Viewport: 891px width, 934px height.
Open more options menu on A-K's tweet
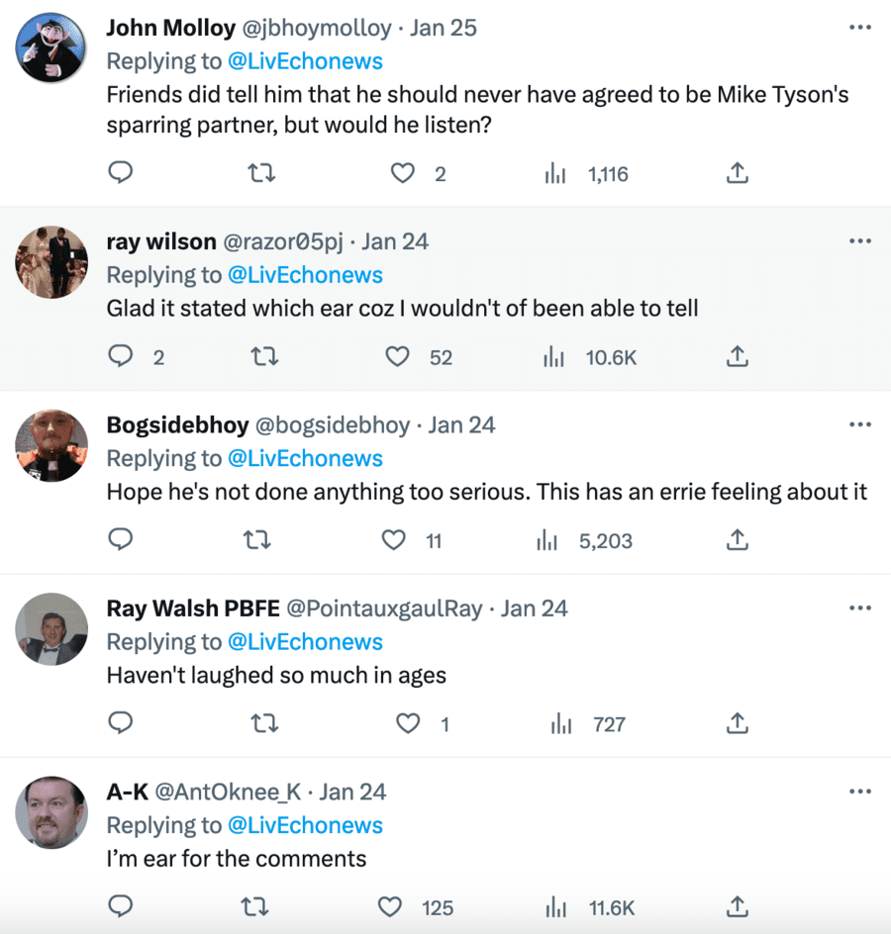[859, 792]
